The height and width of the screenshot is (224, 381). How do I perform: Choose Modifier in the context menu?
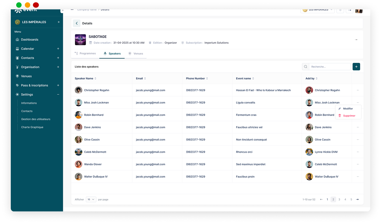click(348, 109)
